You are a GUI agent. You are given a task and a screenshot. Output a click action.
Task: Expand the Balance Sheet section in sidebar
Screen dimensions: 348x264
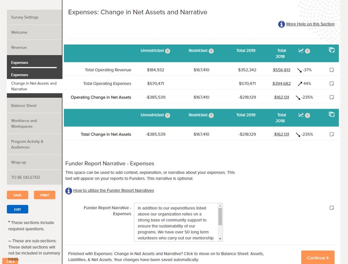34,106
